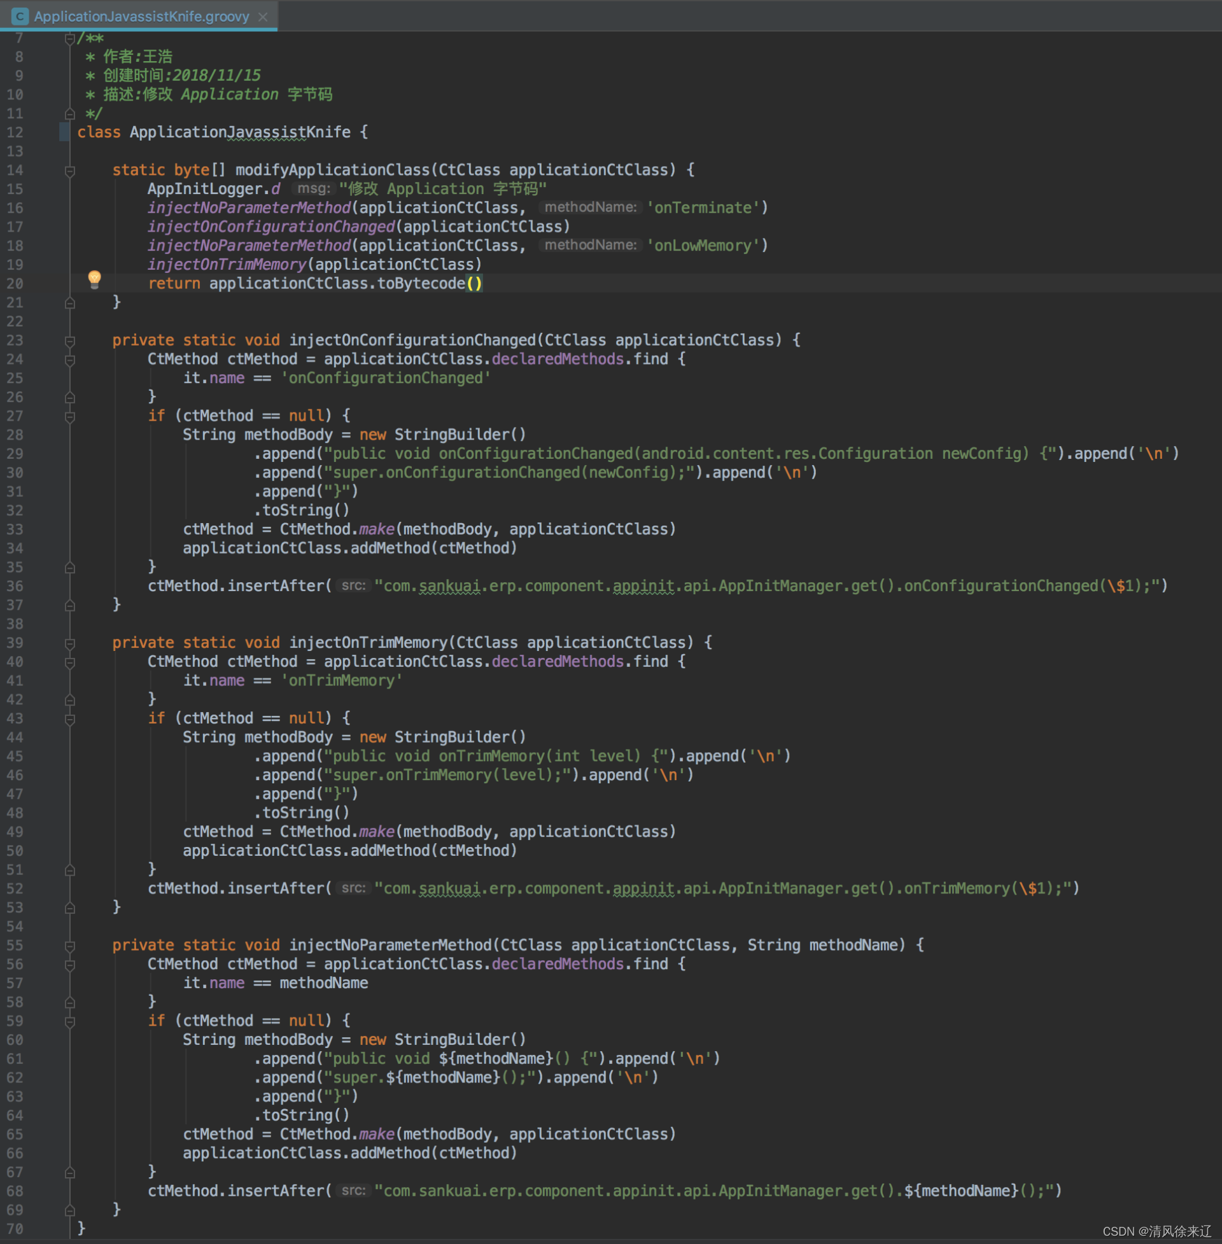Click line number 12 in the gutter
Image resolution: width=1222 pixels, height=1244 pixels.
pyautogui.click(x=15, y=132)
